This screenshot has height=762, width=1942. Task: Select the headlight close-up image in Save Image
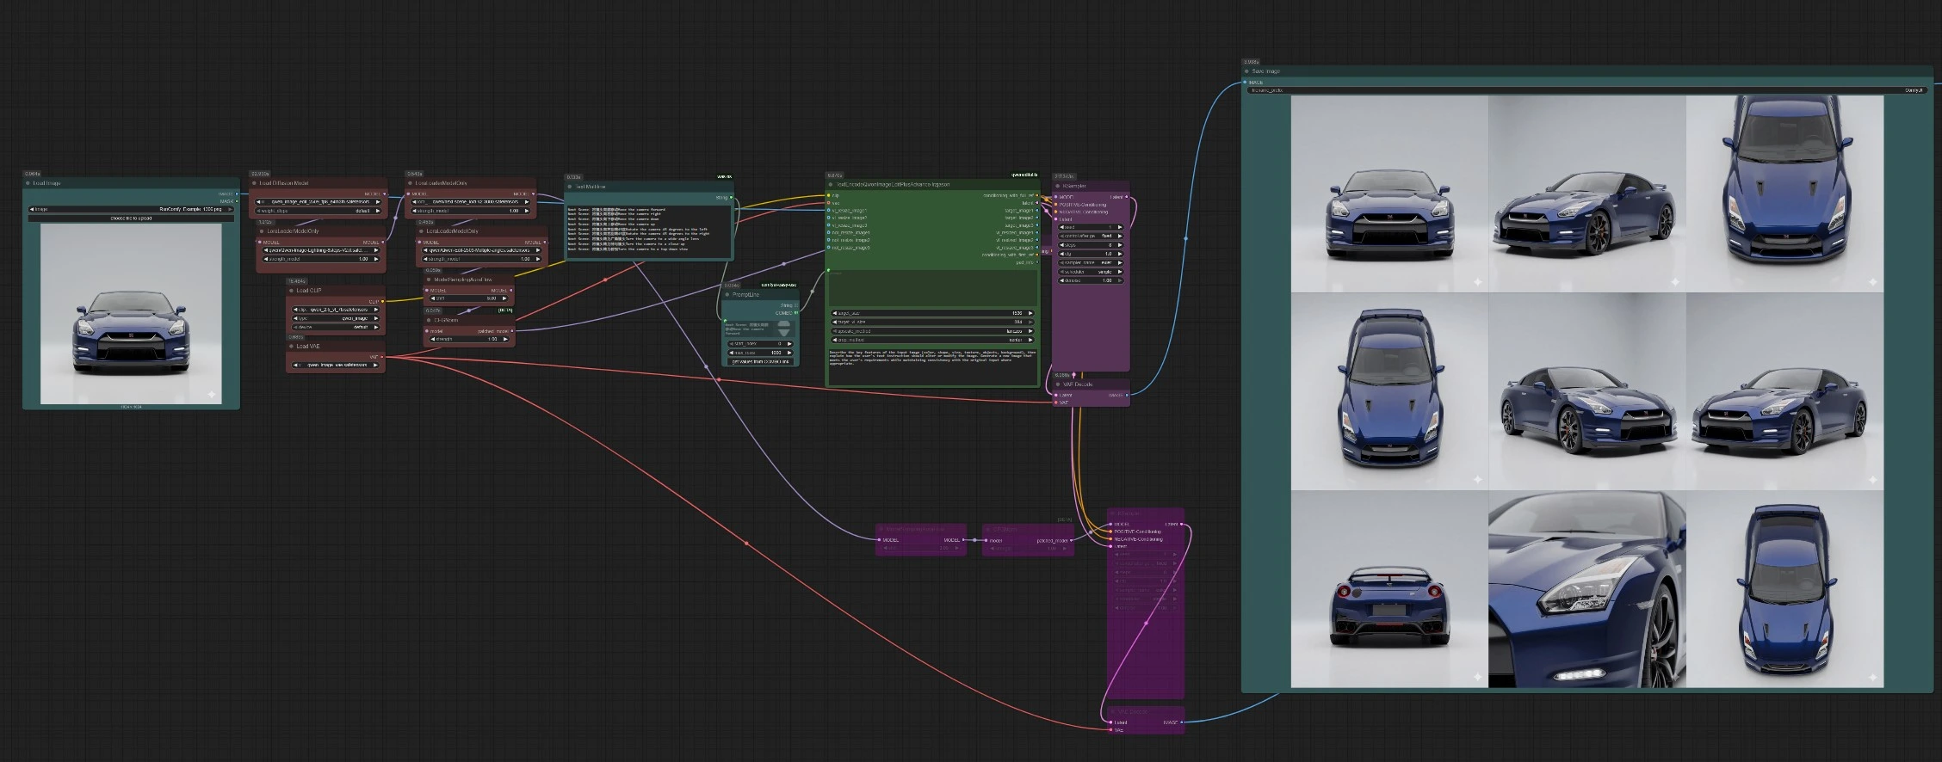[1587, 589]
